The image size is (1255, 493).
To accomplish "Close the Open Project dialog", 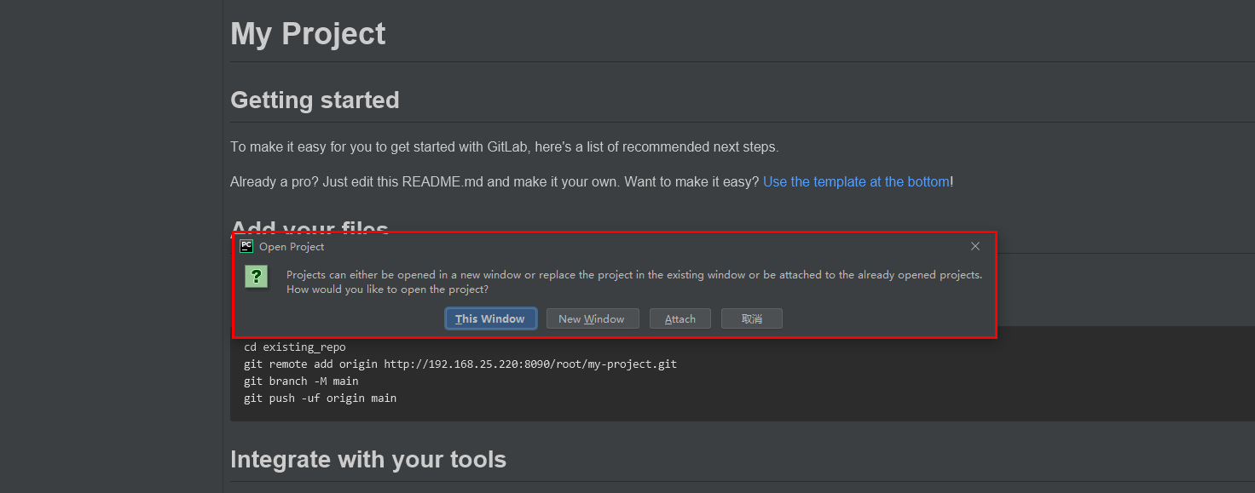I will (975, 246).
